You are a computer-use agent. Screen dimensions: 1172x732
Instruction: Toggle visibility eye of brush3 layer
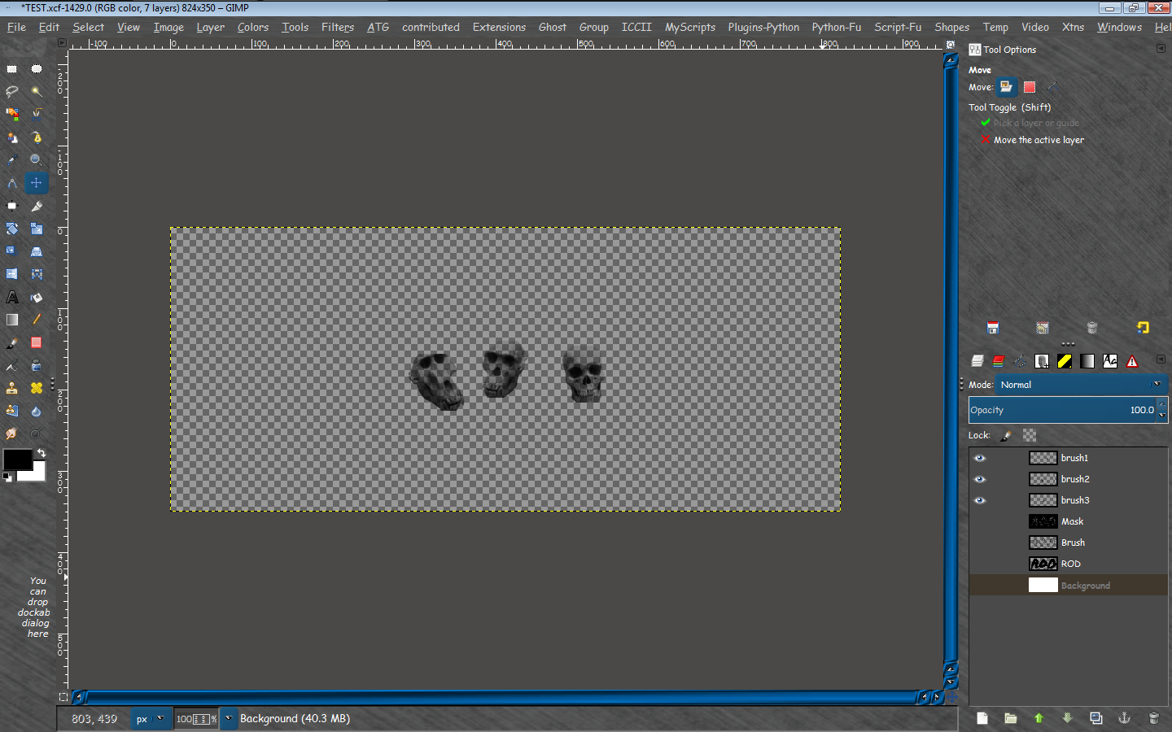[980, 500]
